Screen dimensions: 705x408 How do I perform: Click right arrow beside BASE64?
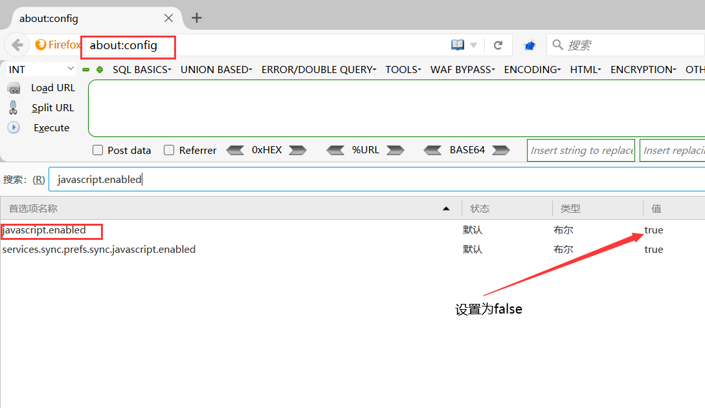(501, 150)
